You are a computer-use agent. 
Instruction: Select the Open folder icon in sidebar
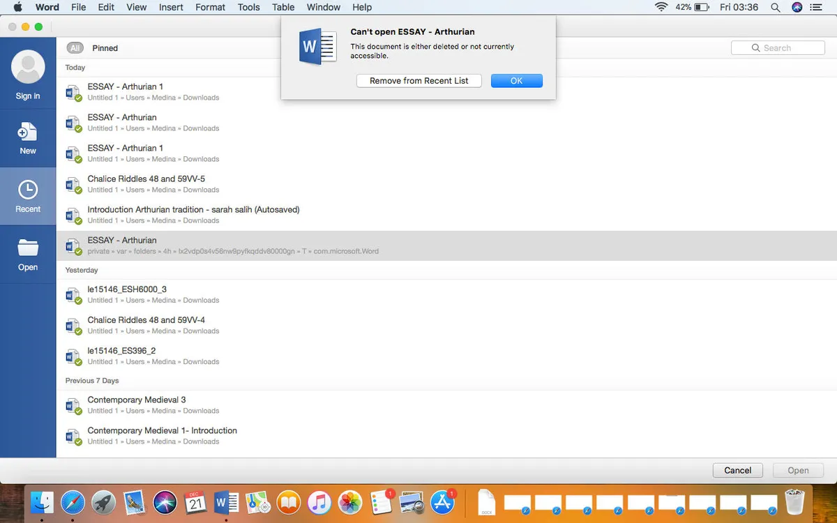click(28, 248)
